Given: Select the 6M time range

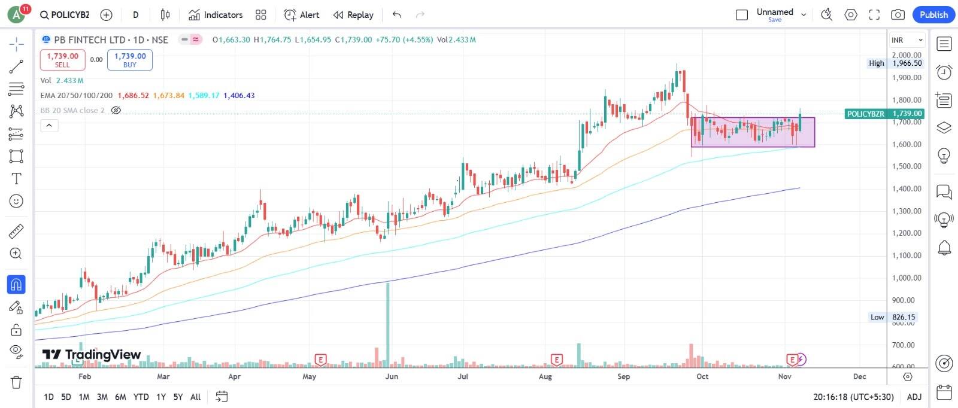Looking at the screenshot, I should [x=120, y=397].
